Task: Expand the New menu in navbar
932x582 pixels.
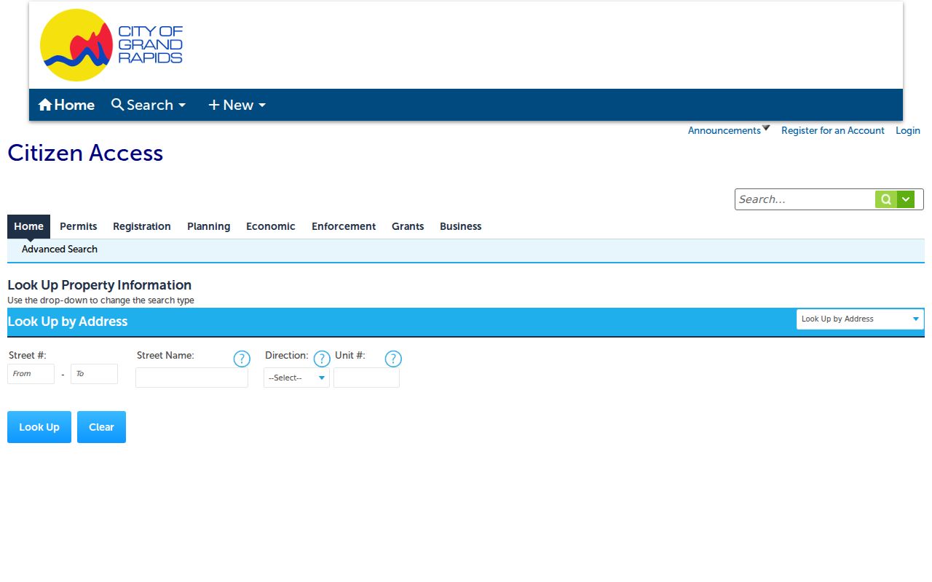Action: [x=237, y=105]
